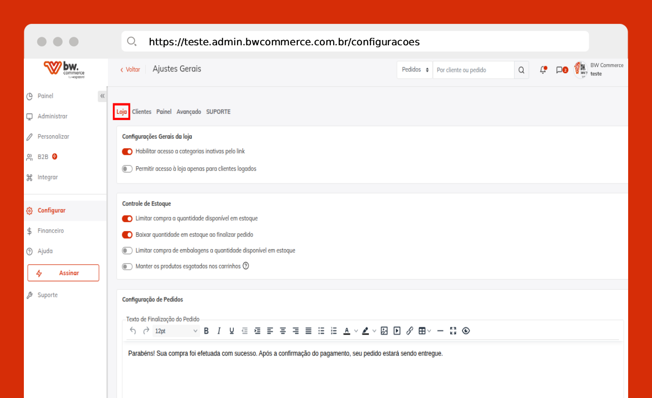Collapse the sidebar with double-chevron icon
Image resolution: width=652 pixels, height=398 pixels.
102,96
